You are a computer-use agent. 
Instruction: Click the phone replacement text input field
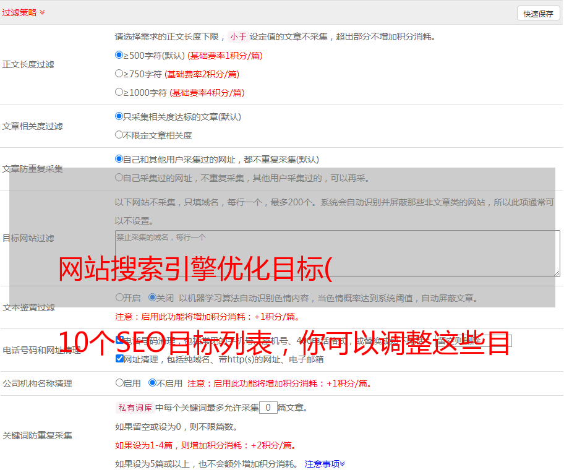[474, 340]
